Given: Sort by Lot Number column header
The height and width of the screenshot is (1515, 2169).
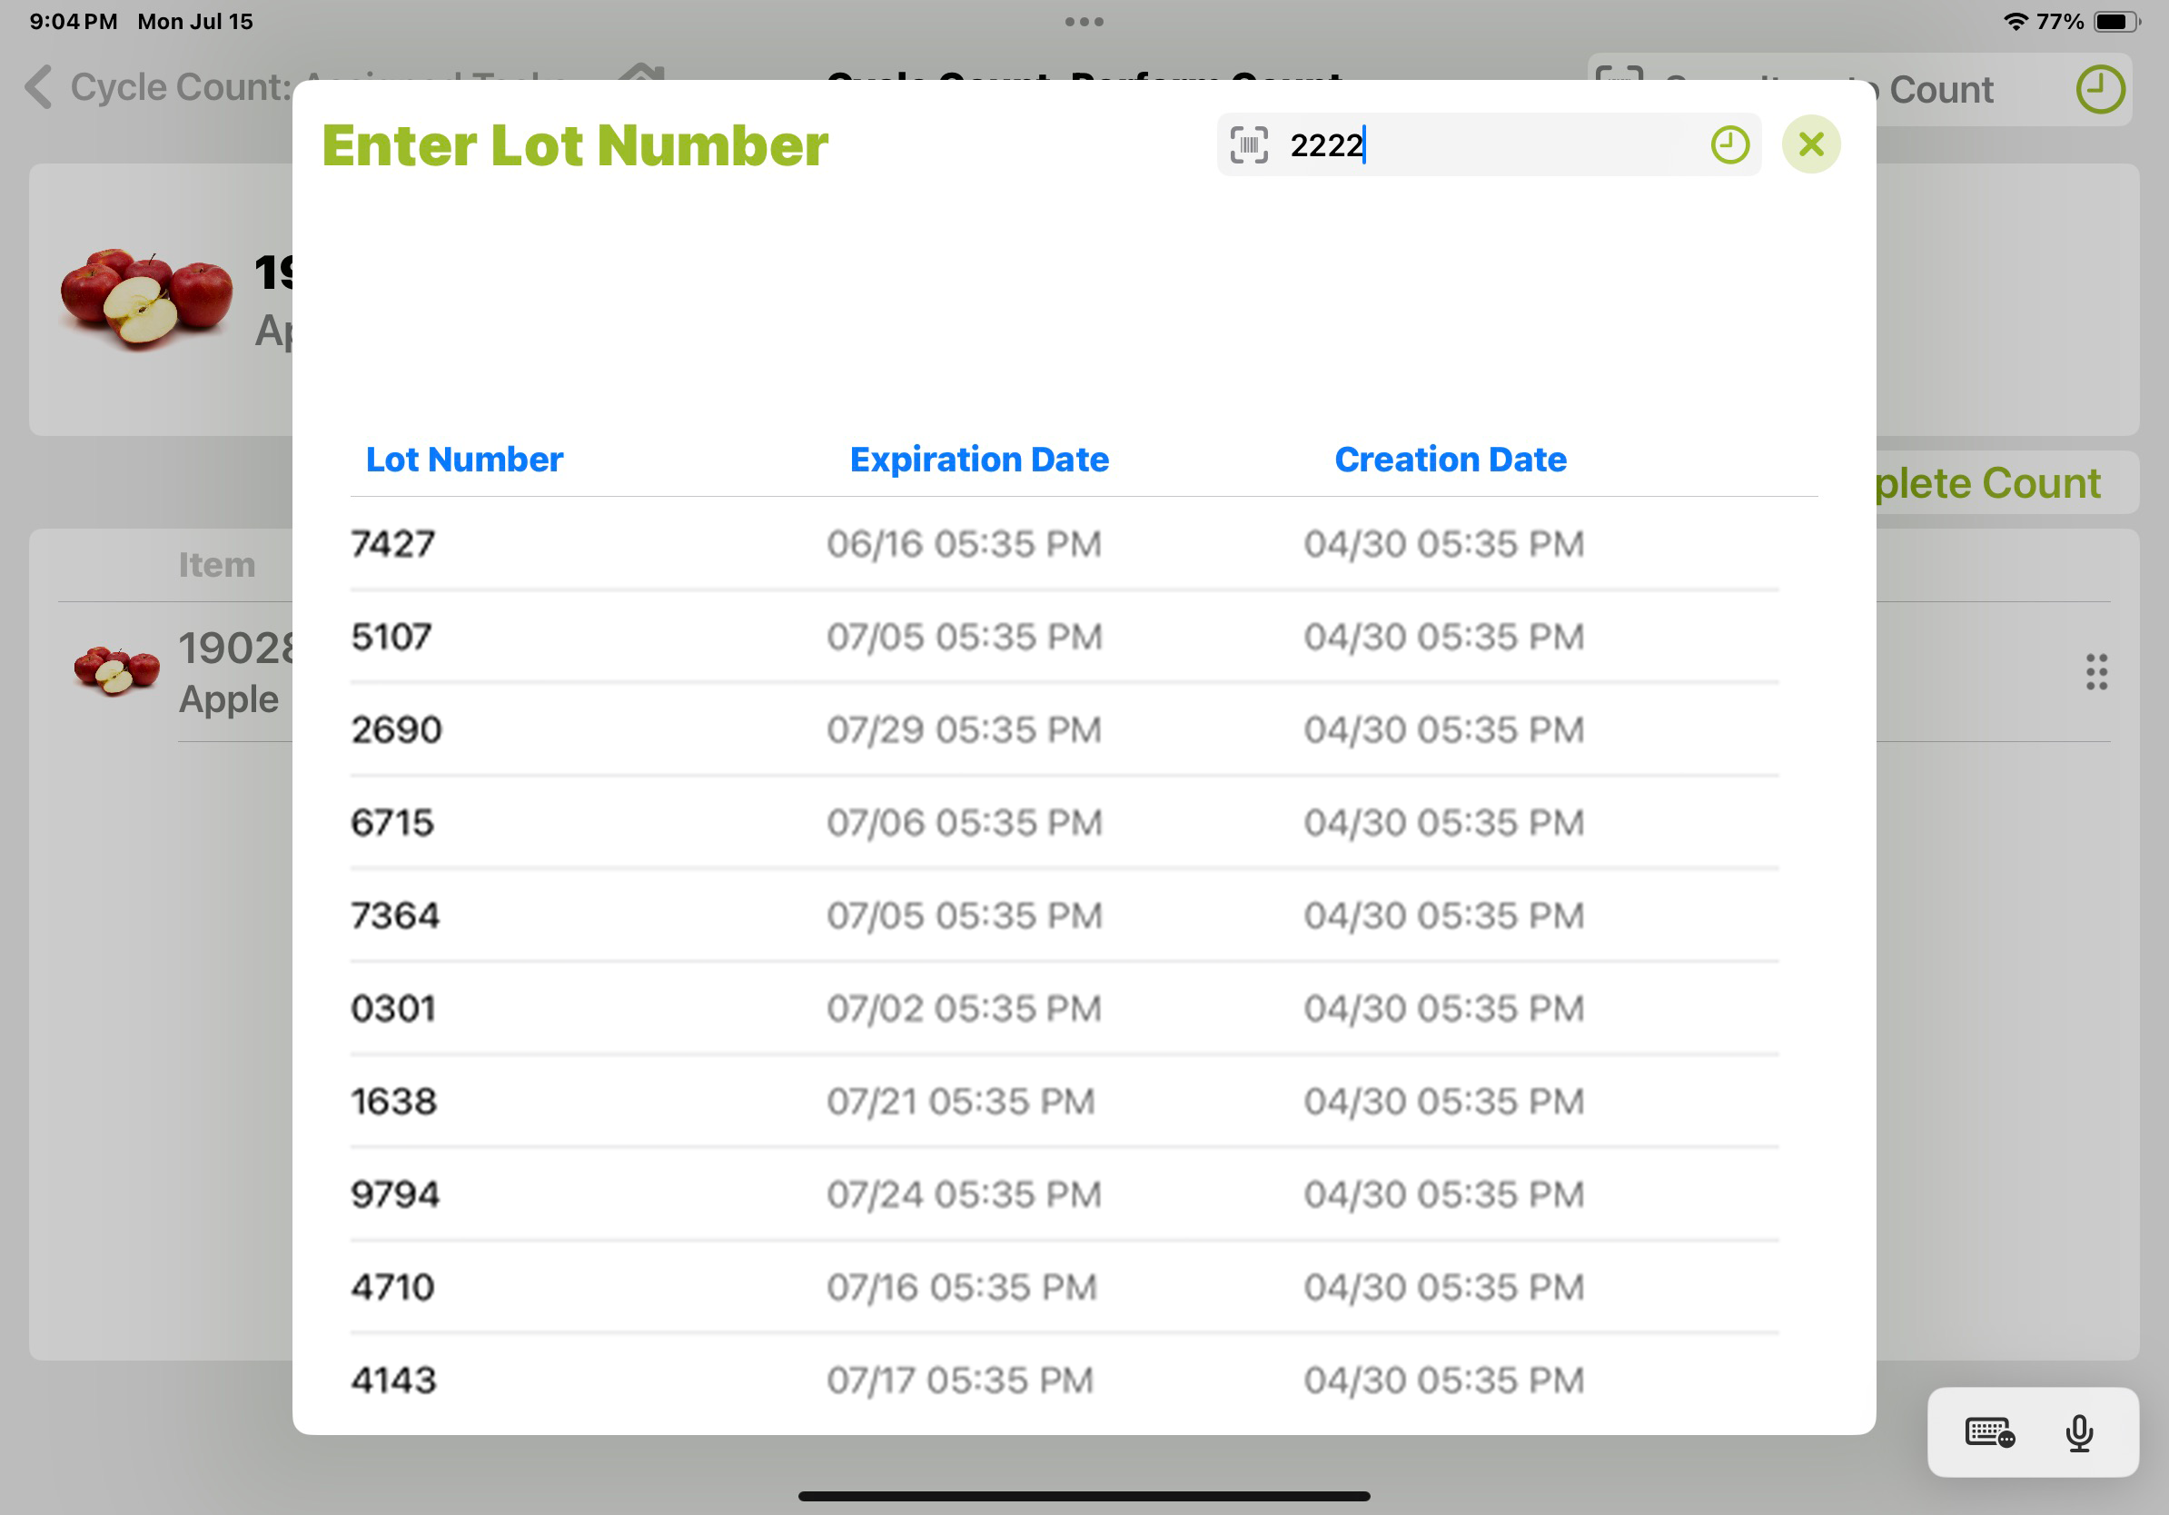Looking at the screenshot, I should point(464,459).
